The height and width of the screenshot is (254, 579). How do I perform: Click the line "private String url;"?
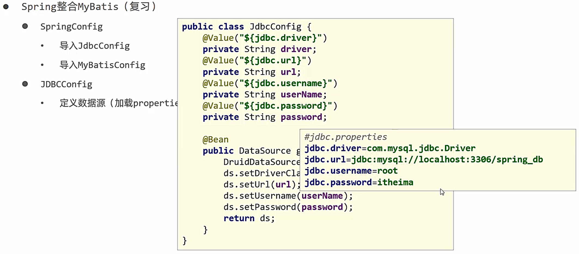252,72
